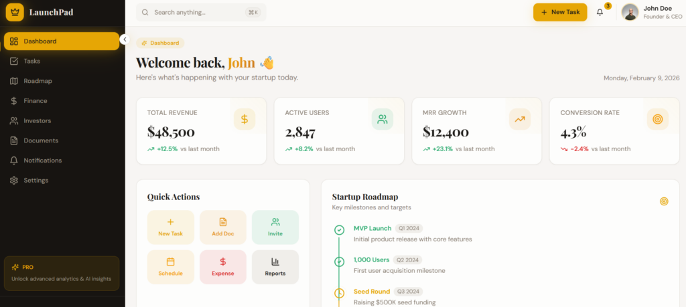Click the Raising $500K seed funding text

(x=395, y=302)
